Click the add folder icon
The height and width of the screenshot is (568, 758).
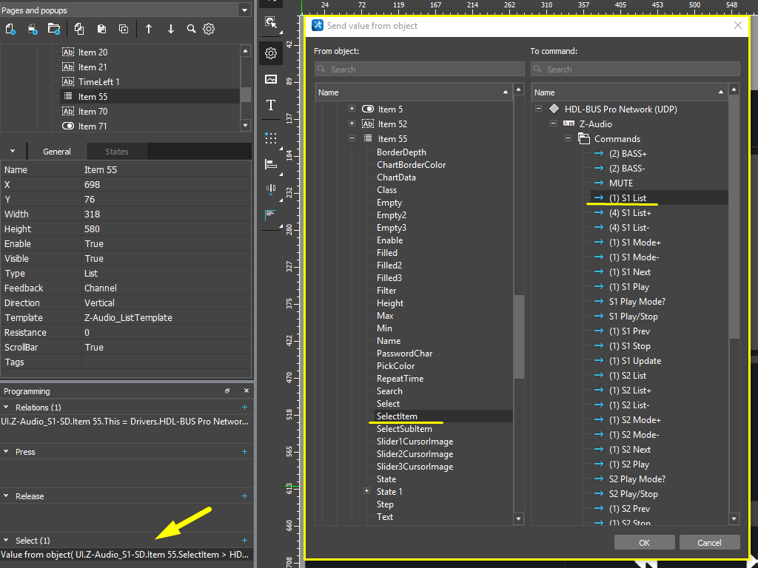tap(53, 29)
